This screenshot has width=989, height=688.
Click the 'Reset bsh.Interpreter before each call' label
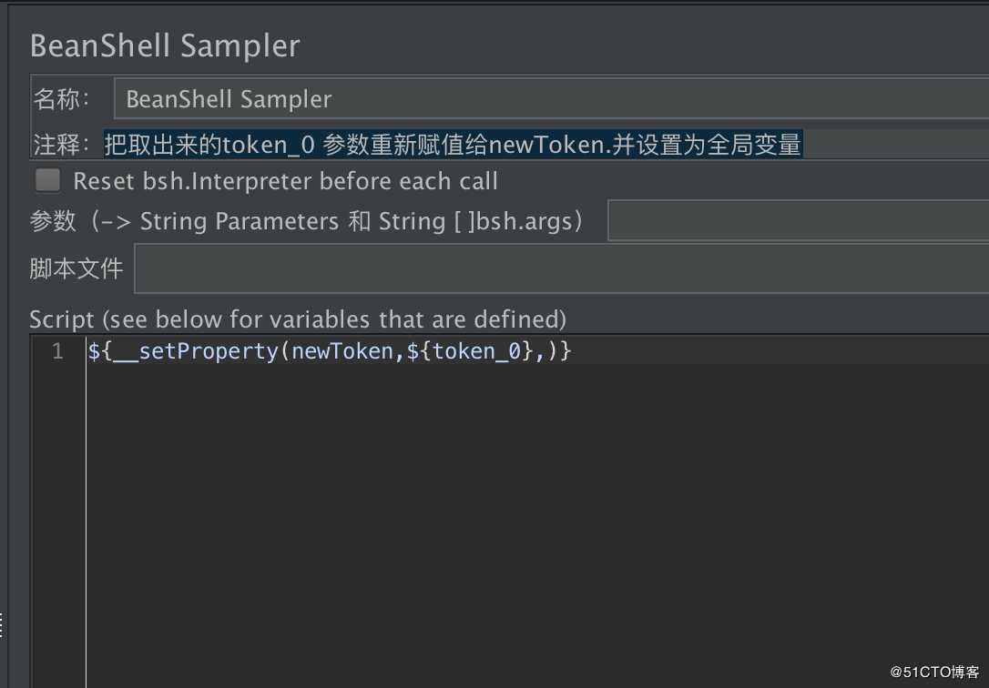pos(286,181)
